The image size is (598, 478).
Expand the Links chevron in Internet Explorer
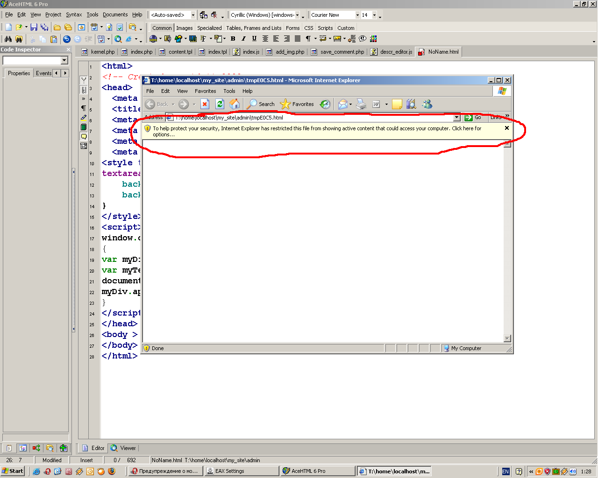(507, 116)
